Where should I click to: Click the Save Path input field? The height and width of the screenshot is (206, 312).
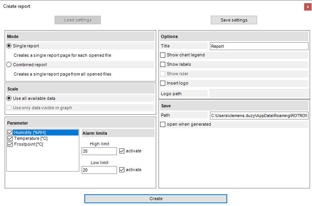click(259, 115)
